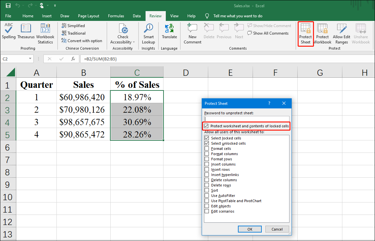
Task: Enable Format columns permission
Action: click(x=207, y=154)
